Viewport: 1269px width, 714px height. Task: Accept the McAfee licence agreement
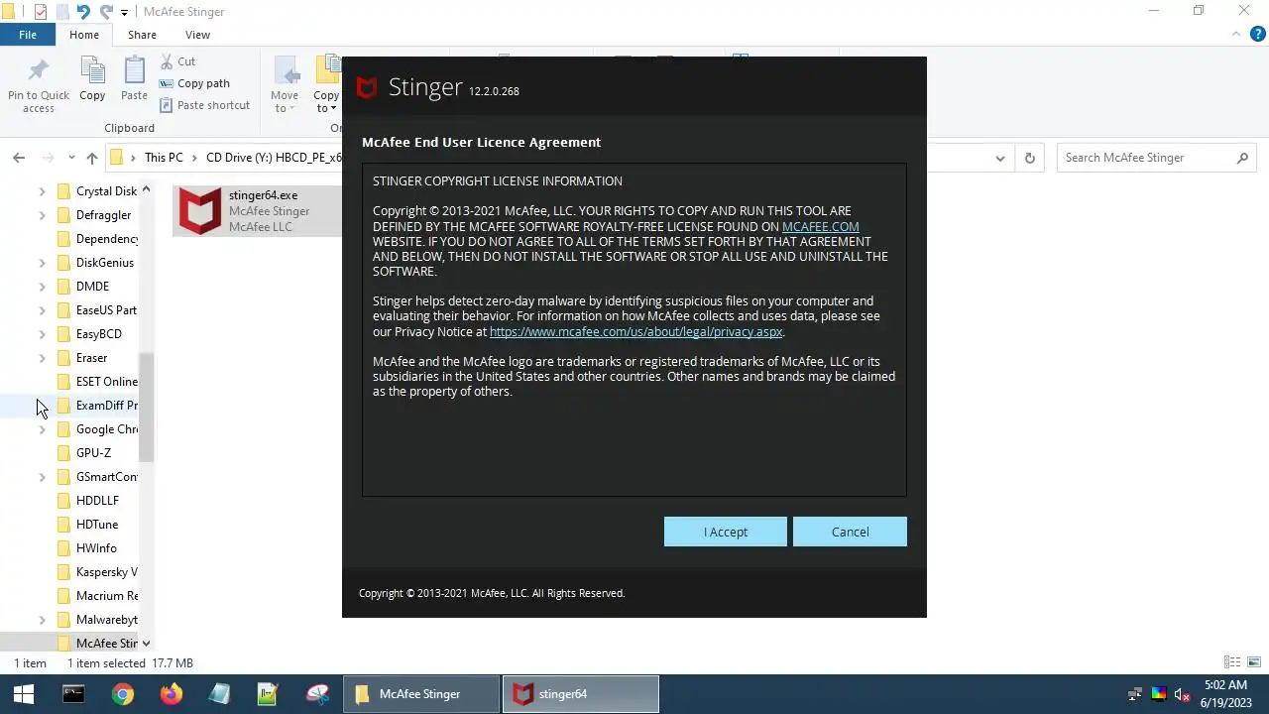click(x=726, y=532)
